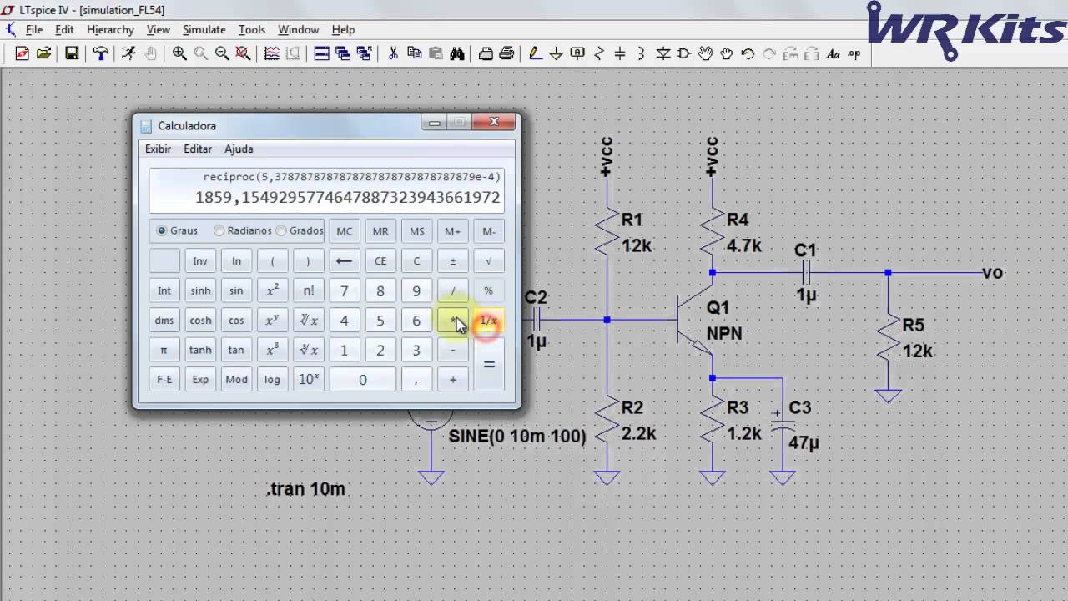Viewport: 1068px width, 601px height.
Task: Select the SPICE directive '.op' tool
Action: (x=854, y=53)
